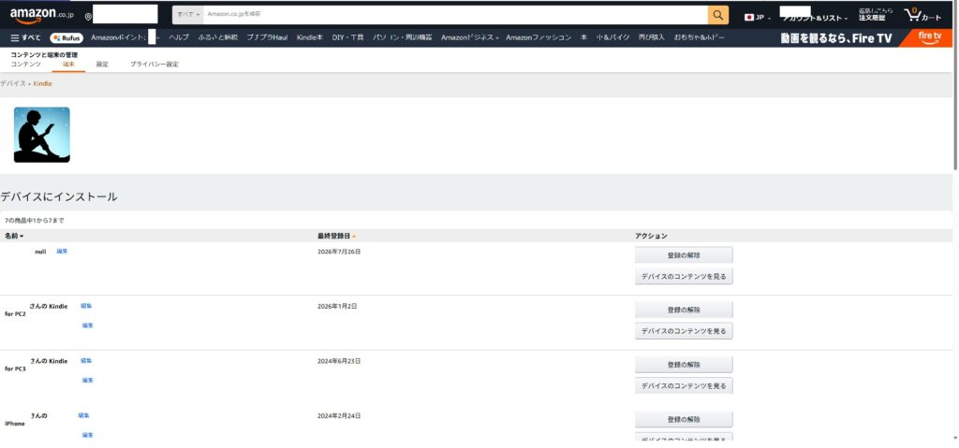Click 登録の解除 for Kindle for PC2
The width and height of the screenshot is (959, 448).
(684, 310)
